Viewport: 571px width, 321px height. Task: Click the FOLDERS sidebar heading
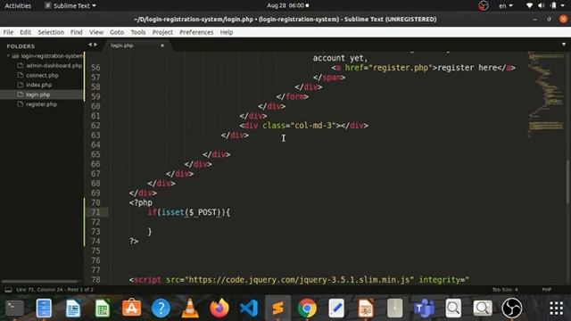21,46
